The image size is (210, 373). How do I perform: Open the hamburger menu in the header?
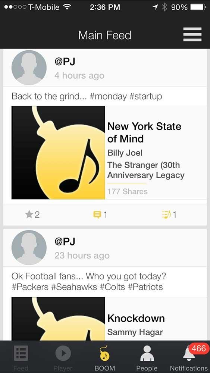(192, 34)
